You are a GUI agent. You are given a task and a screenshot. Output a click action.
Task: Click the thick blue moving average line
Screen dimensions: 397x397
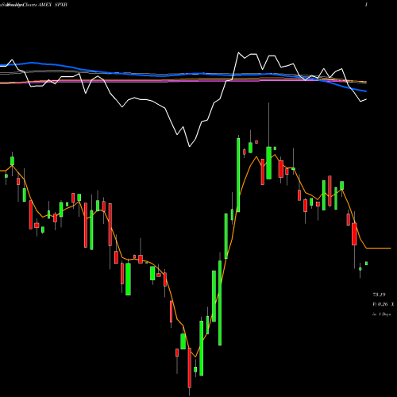[x=183, y=74]
